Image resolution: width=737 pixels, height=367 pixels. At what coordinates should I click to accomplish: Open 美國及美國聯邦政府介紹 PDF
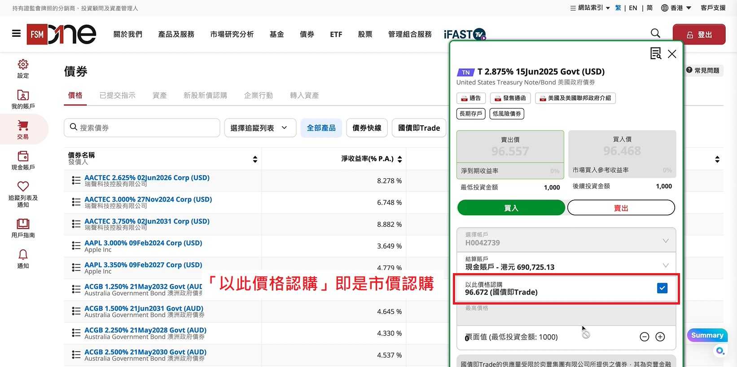tap(575, 98)
